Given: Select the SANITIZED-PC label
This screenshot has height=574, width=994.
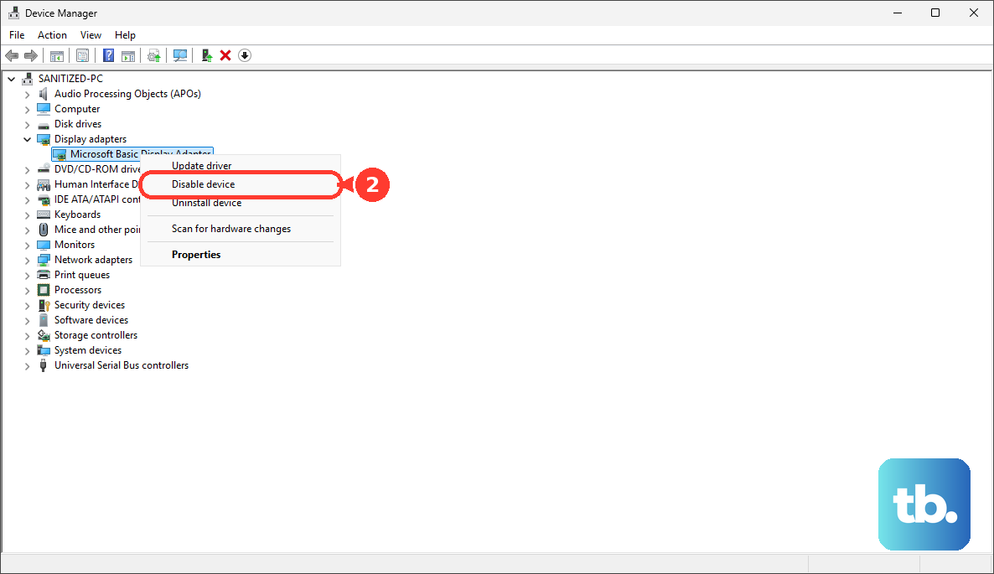Looking at the screenshot, I should tap(70, 79).
